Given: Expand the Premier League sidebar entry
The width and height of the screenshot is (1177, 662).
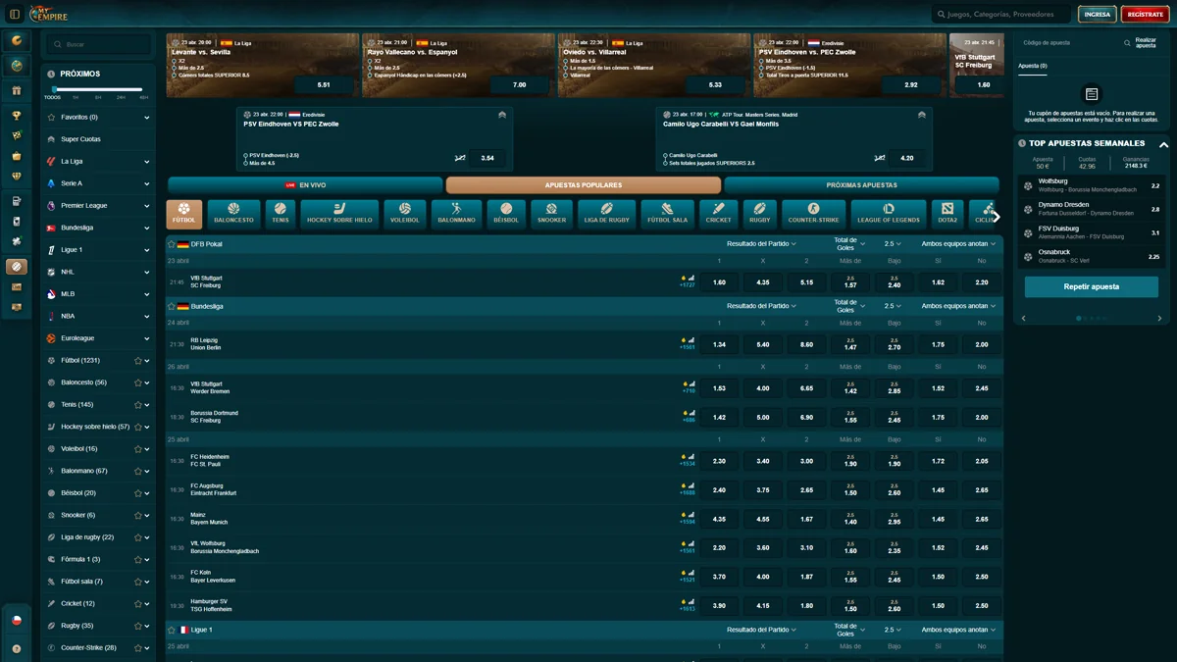Looking at the screenshot, I should coord(147,206).
